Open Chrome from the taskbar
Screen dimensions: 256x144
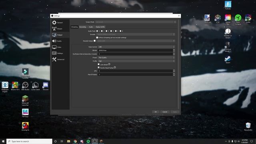click(75, 141)
